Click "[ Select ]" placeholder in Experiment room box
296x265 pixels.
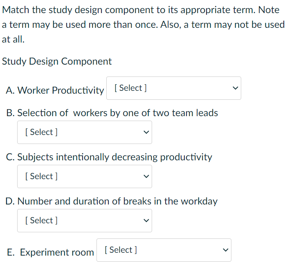[x=121, y=250]
